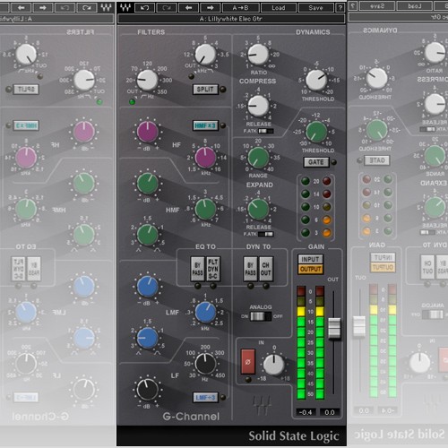Screen dimensions: 448x448
Task: Click the Redo arrow in the toolbar
Action: coord(167,7)
